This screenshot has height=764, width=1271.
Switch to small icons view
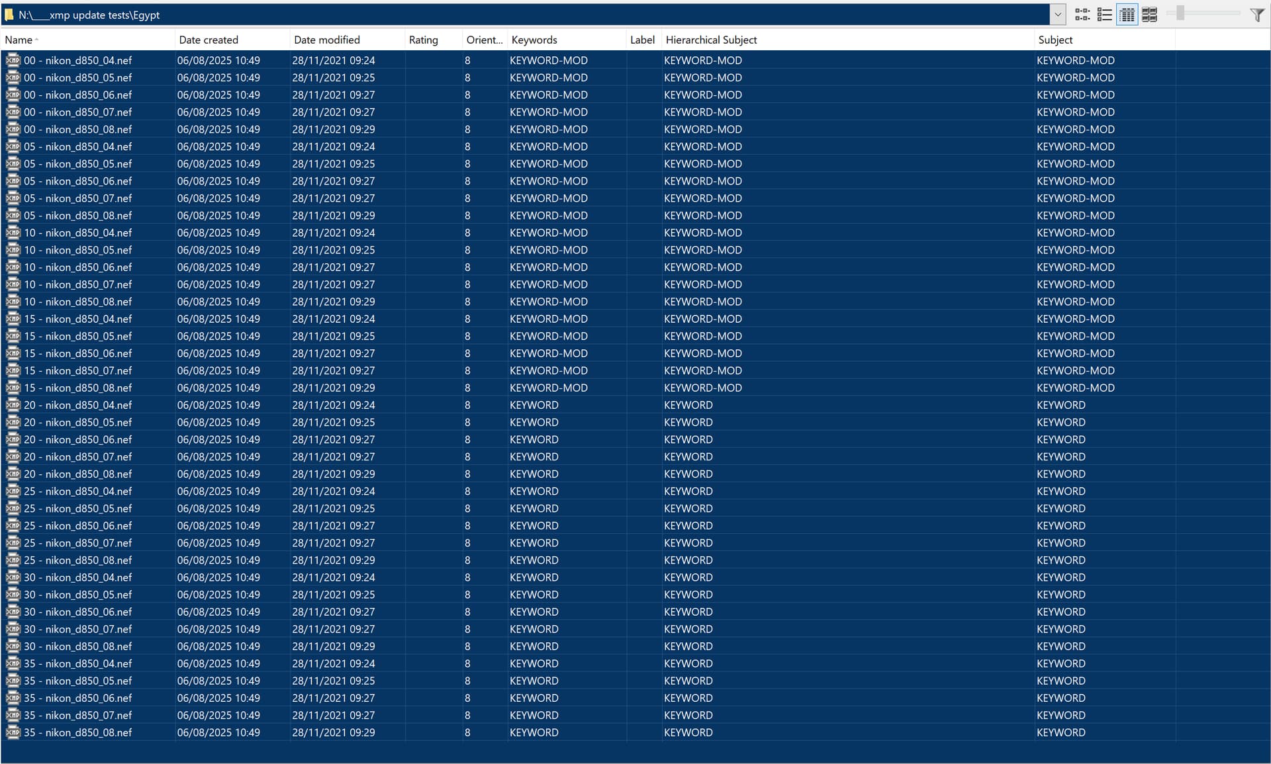pos(1082,15)
